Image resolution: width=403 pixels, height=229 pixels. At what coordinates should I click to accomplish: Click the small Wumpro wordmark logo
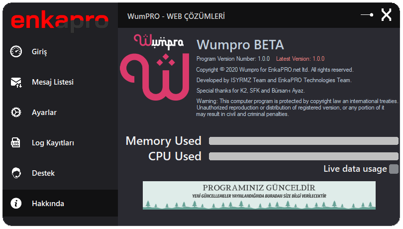159,42
